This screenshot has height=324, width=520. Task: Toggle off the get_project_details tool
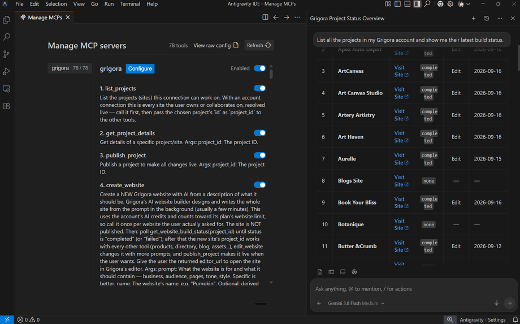259,133
